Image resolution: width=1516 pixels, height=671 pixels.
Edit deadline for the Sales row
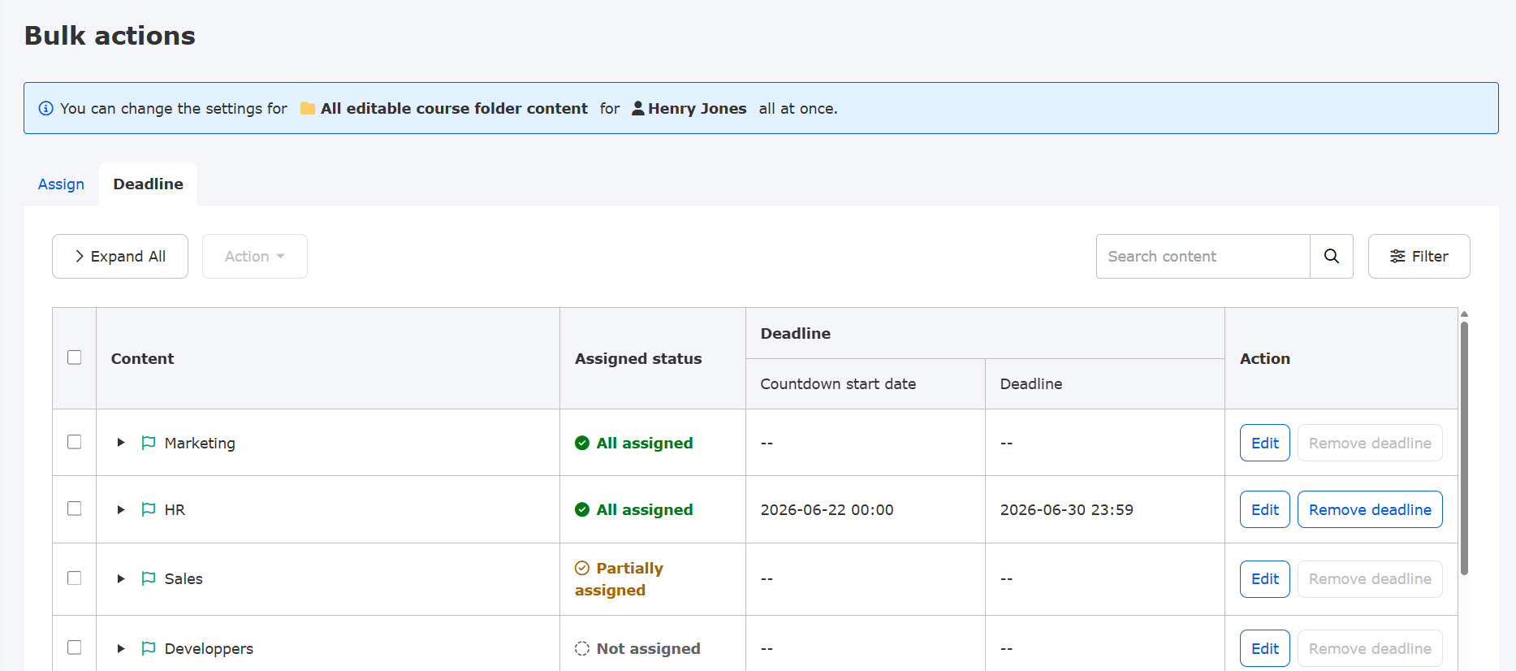pos(1264,578)
